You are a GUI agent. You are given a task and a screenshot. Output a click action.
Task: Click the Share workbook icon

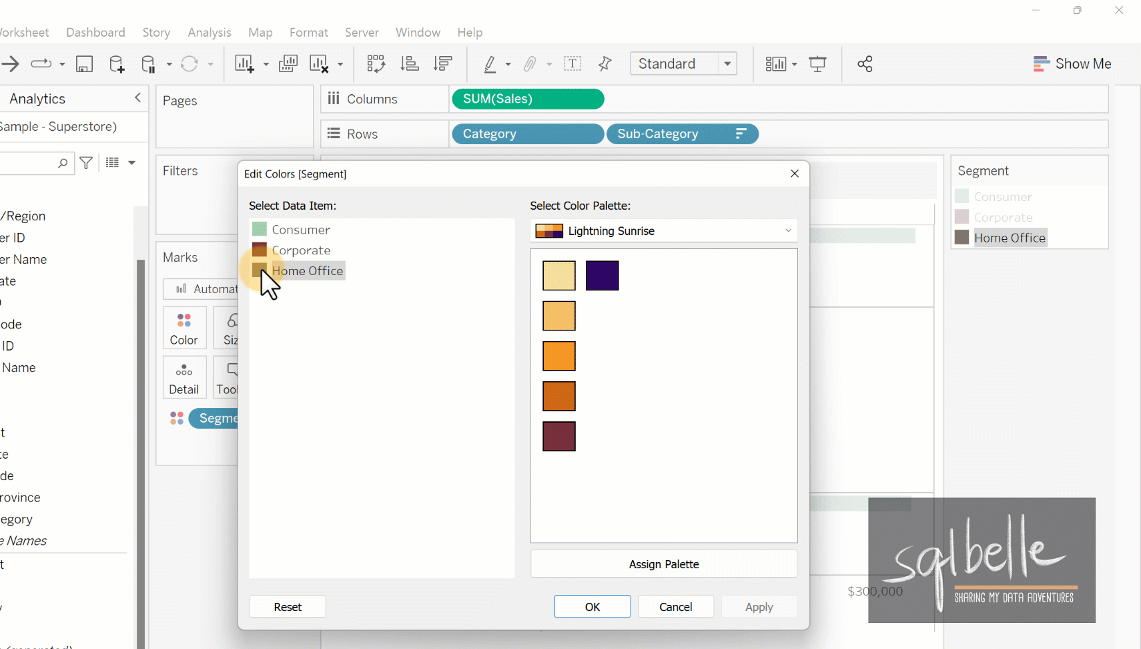coord(865,64)
